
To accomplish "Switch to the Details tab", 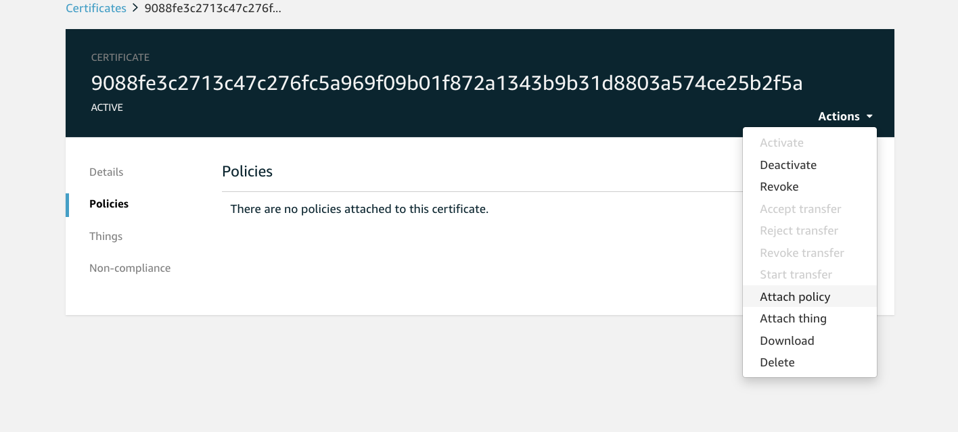I will [x=106, y=172].
